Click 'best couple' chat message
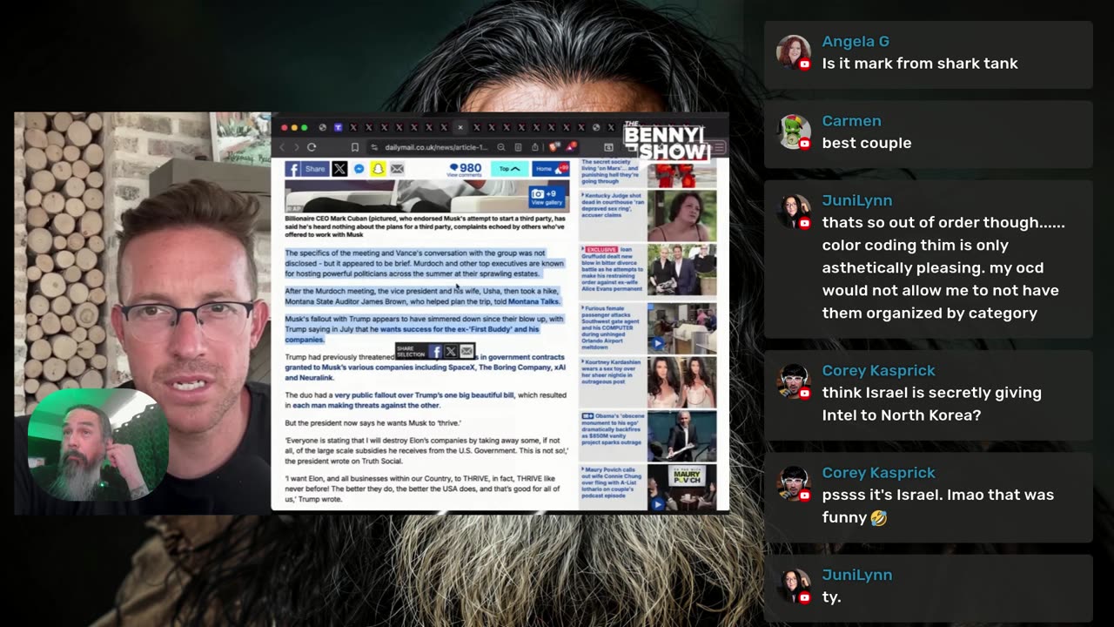 (x=866, y=143)
